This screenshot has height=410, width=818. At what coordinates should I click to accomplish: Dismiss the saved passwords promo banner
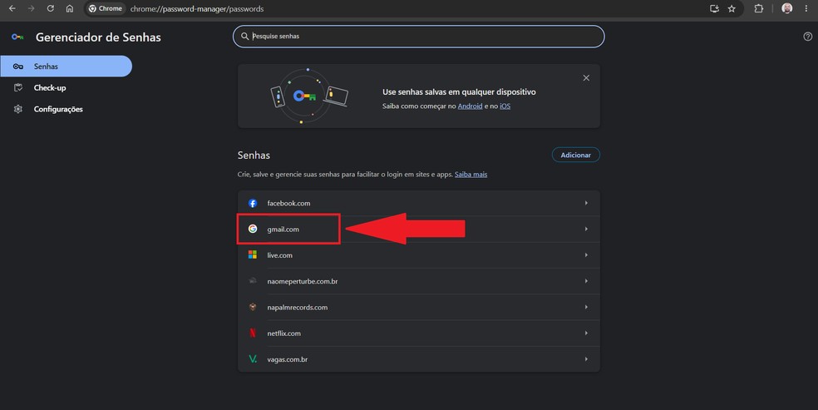pyautogui.click(x=586, y=77)
